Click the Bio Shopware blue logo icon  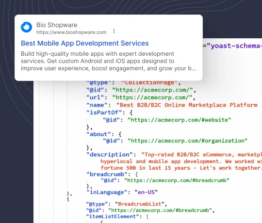click(x=26, y=27)
